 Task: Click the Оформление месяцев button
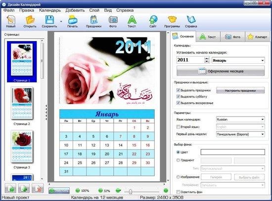(221, 71)
